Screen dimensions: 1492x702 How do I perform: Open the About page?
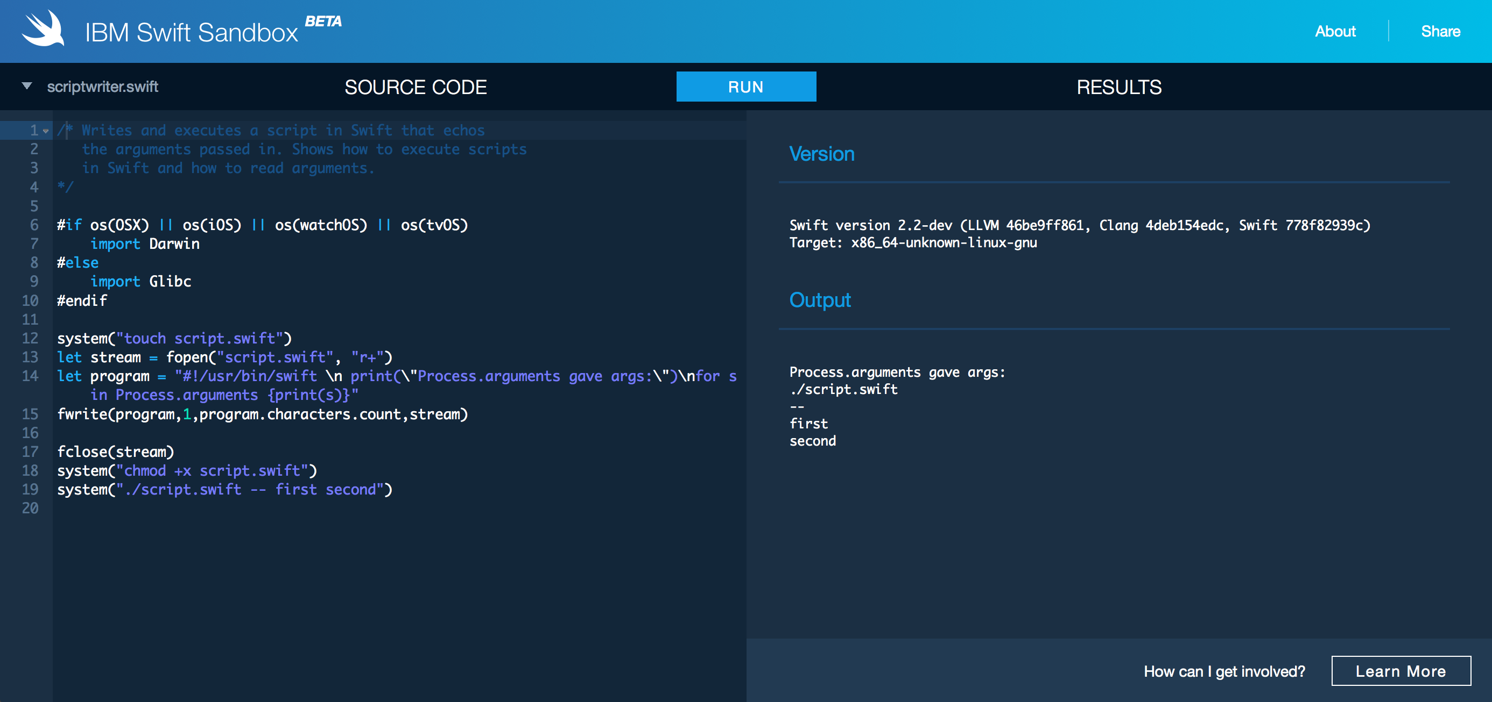pyautogui.click(x=1335, y=31)
